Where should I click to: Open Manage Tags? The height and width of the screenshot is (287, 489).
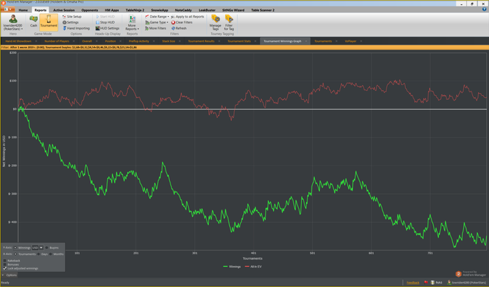[215, 22]
